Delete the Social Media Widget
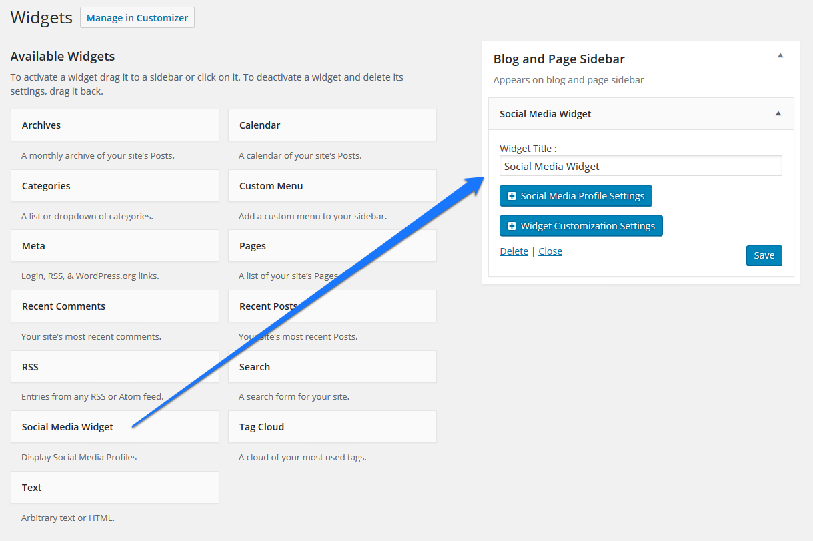Image resolution: width=813 pixels, height=541 pixels. tap(514, 251)
